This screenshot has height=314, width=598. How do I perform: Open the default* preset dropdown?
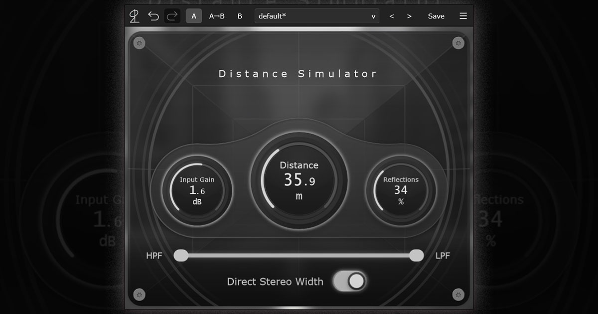click(x=317, y=16)
